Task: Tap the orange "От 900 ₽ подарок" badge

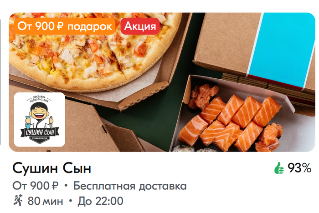Action: [x=65, y=26]
